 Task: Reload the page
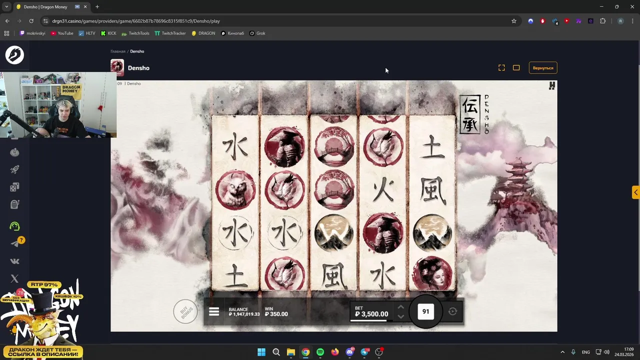[x=31, y=21]
